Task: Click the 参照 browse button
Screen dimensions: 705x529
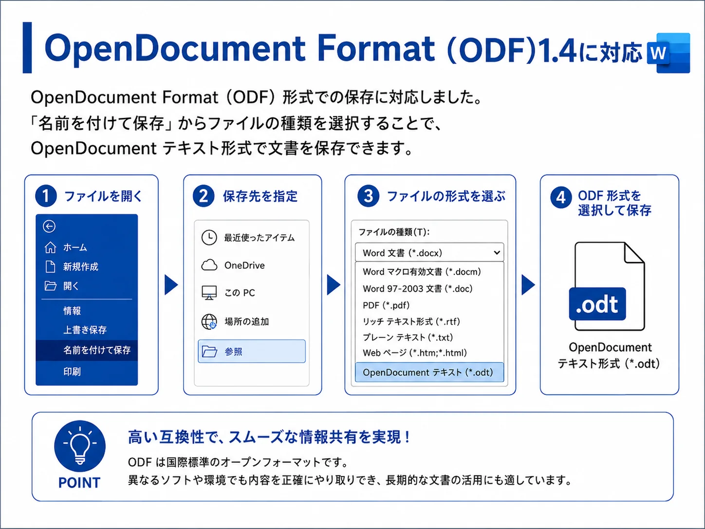Action: coord(252,351)
